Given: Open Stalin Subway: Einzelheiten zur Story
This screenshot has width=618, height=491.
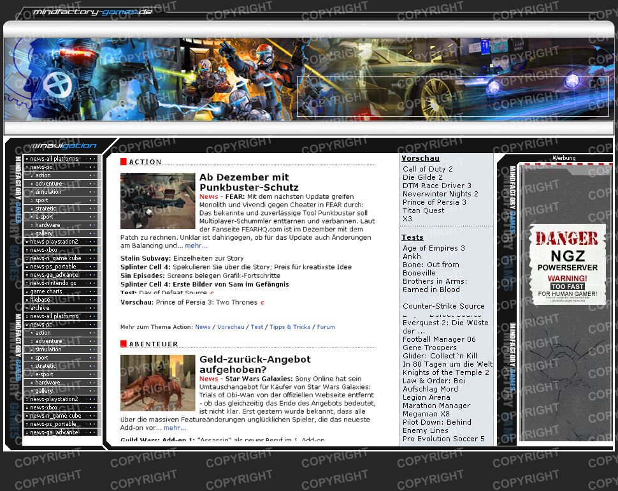Looking at the screenshot, I should click(182, 258).
